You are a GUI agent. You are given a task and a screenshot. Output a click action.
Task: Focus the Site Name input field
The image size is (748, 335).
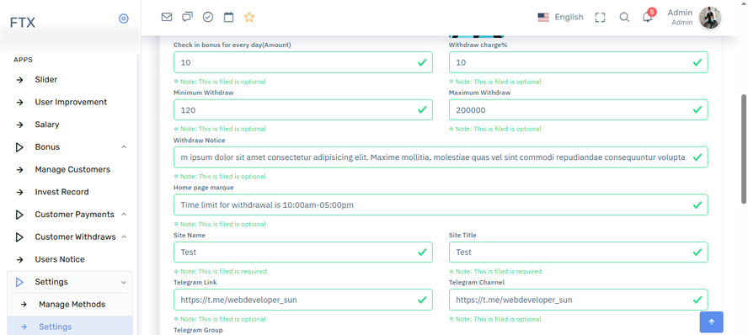coord(303,252)
